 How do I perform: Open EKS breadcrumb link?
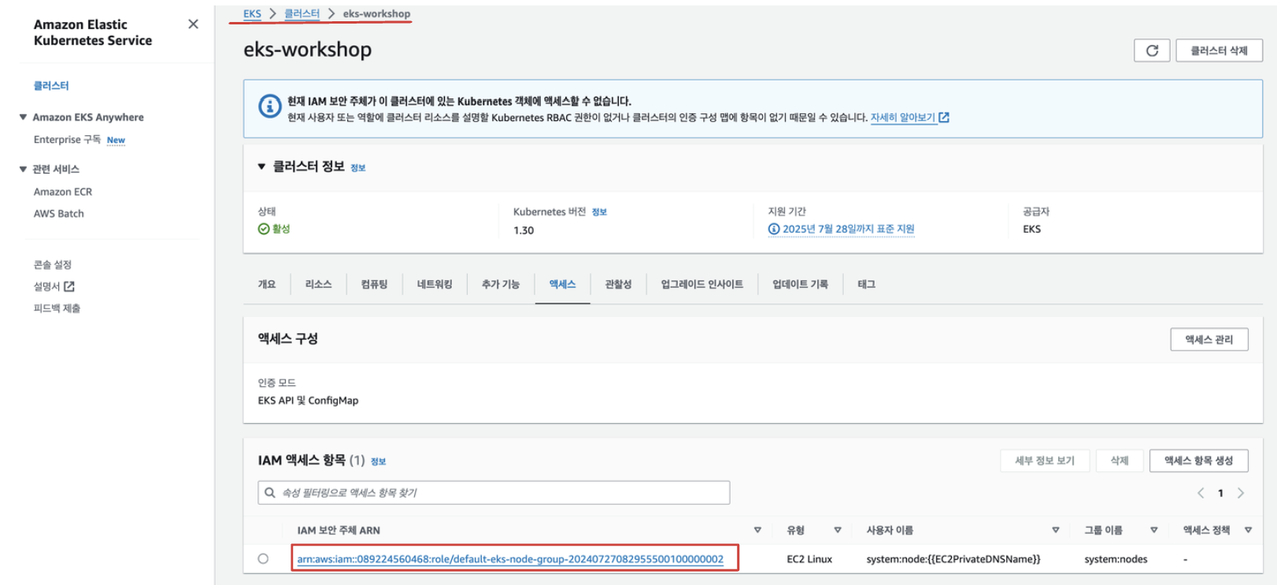[252, 13]
